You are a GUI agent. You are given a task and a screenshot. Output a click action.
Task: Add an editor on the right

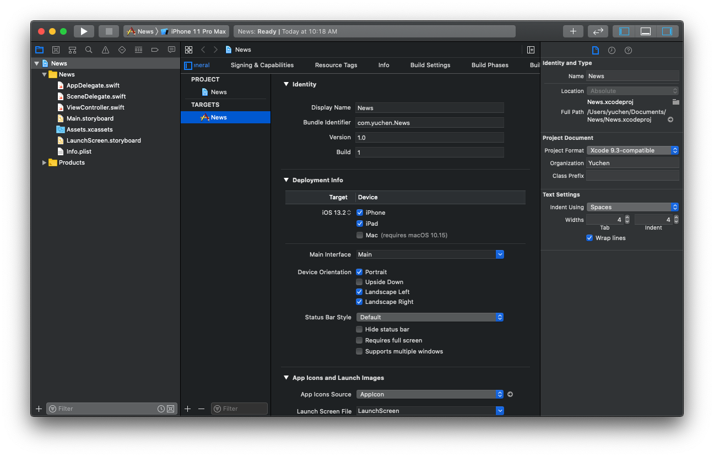[531, 50]
